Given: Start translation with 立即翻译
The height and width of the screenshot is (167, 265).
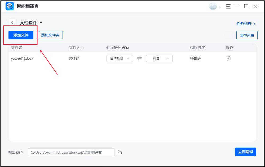Looking at the screenshot, I should coord(246,152).
